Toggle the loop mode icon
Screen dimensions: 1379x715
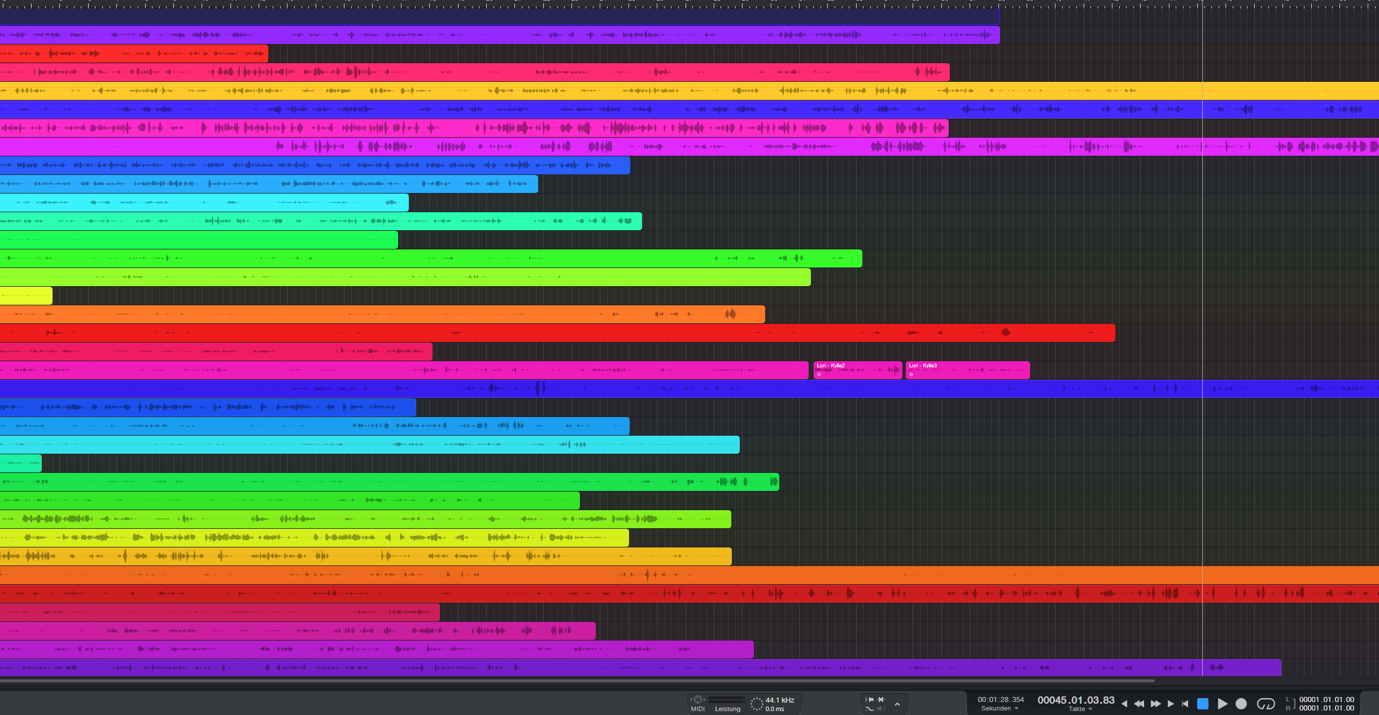[x=1265, y=704]
